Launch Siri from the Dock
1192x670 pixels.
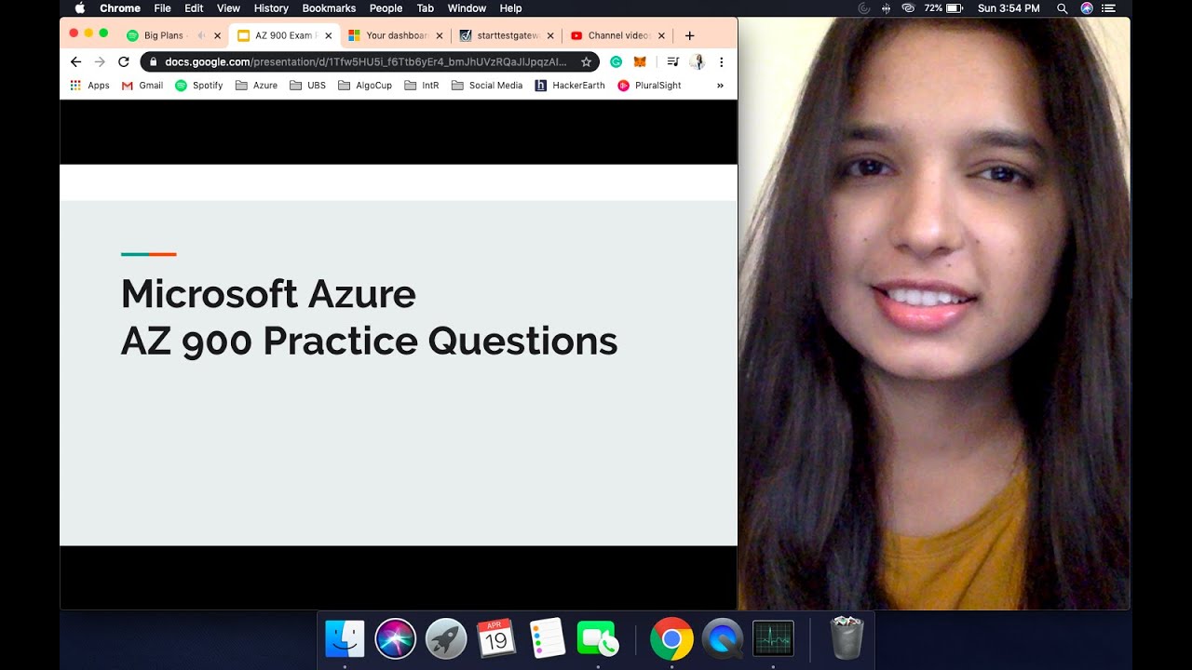tap(395, 639)
